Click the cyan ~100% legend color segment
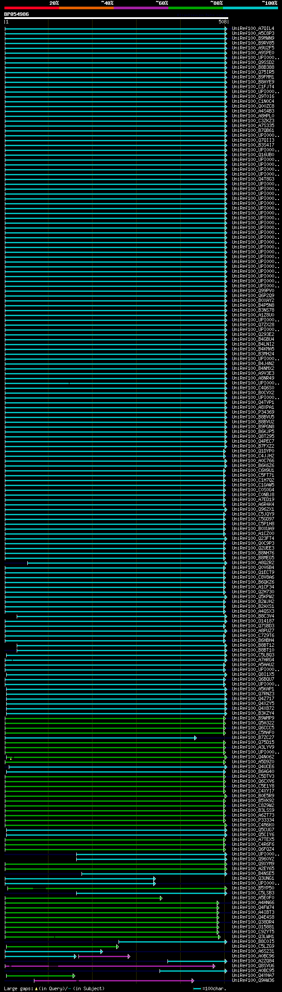282x992 pixels. click(250, 8)
